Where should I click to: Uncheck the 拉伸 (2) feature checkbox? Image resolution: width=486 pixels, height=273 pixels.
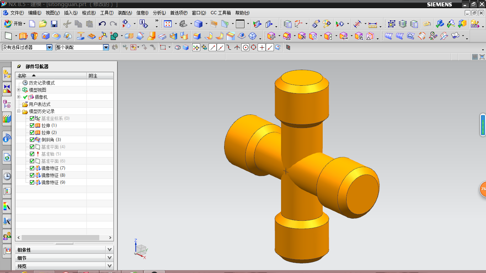32,133
